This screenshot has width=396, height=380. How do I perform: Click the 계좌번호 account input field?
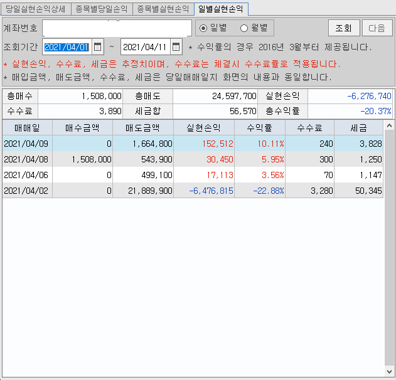point(117,28)
